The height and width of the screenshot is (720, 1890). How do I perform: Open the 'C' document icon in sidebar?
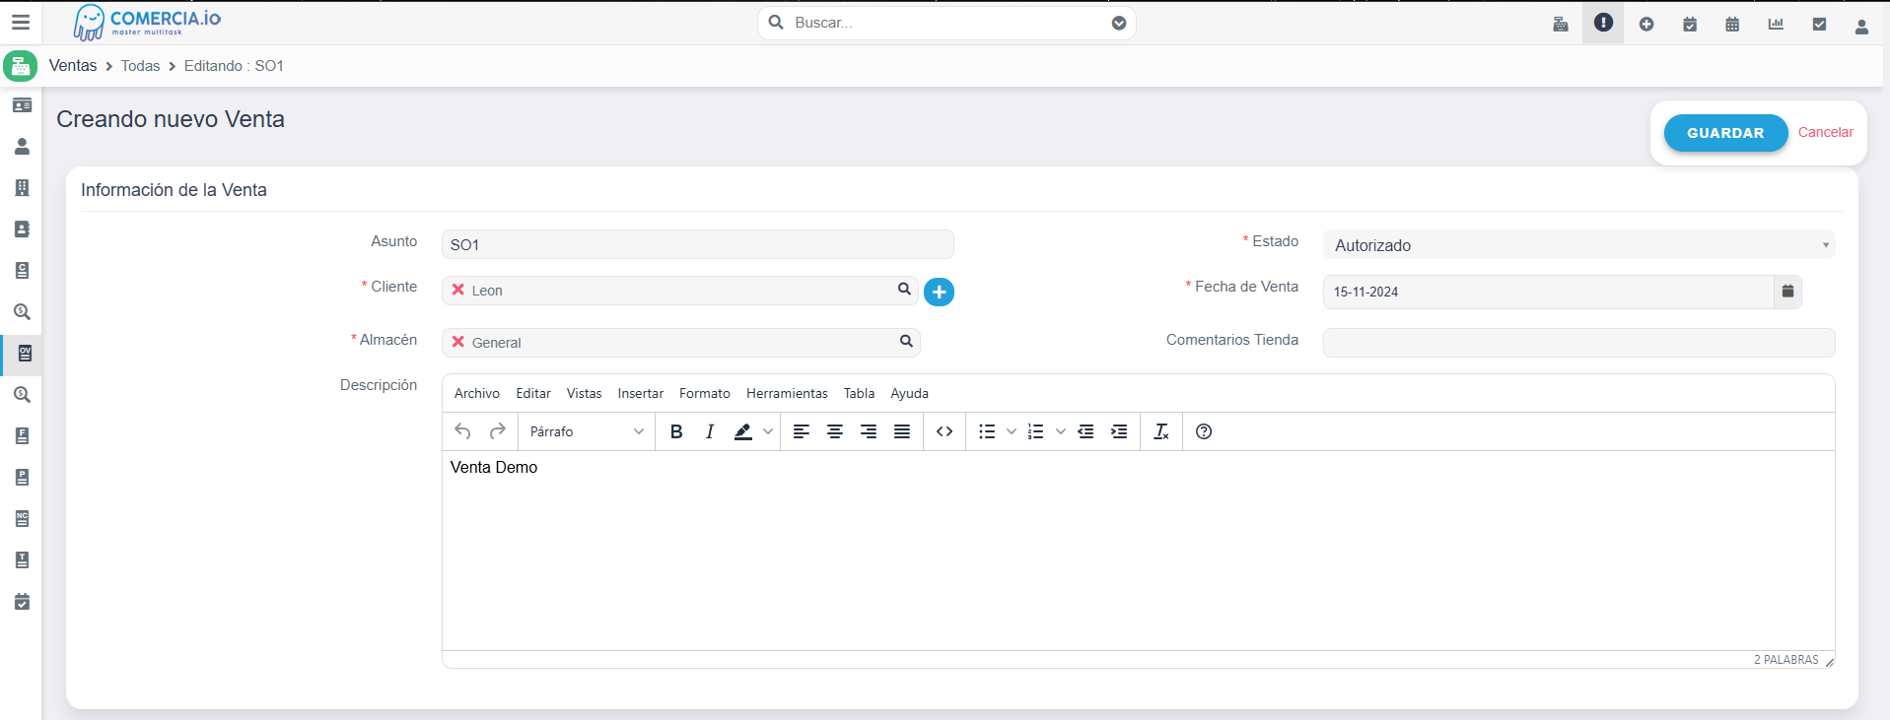click(x=22, y=271)
